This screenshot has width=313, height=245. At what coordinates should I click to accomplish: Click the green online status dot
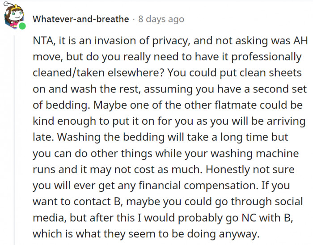(x=22, y=26)
